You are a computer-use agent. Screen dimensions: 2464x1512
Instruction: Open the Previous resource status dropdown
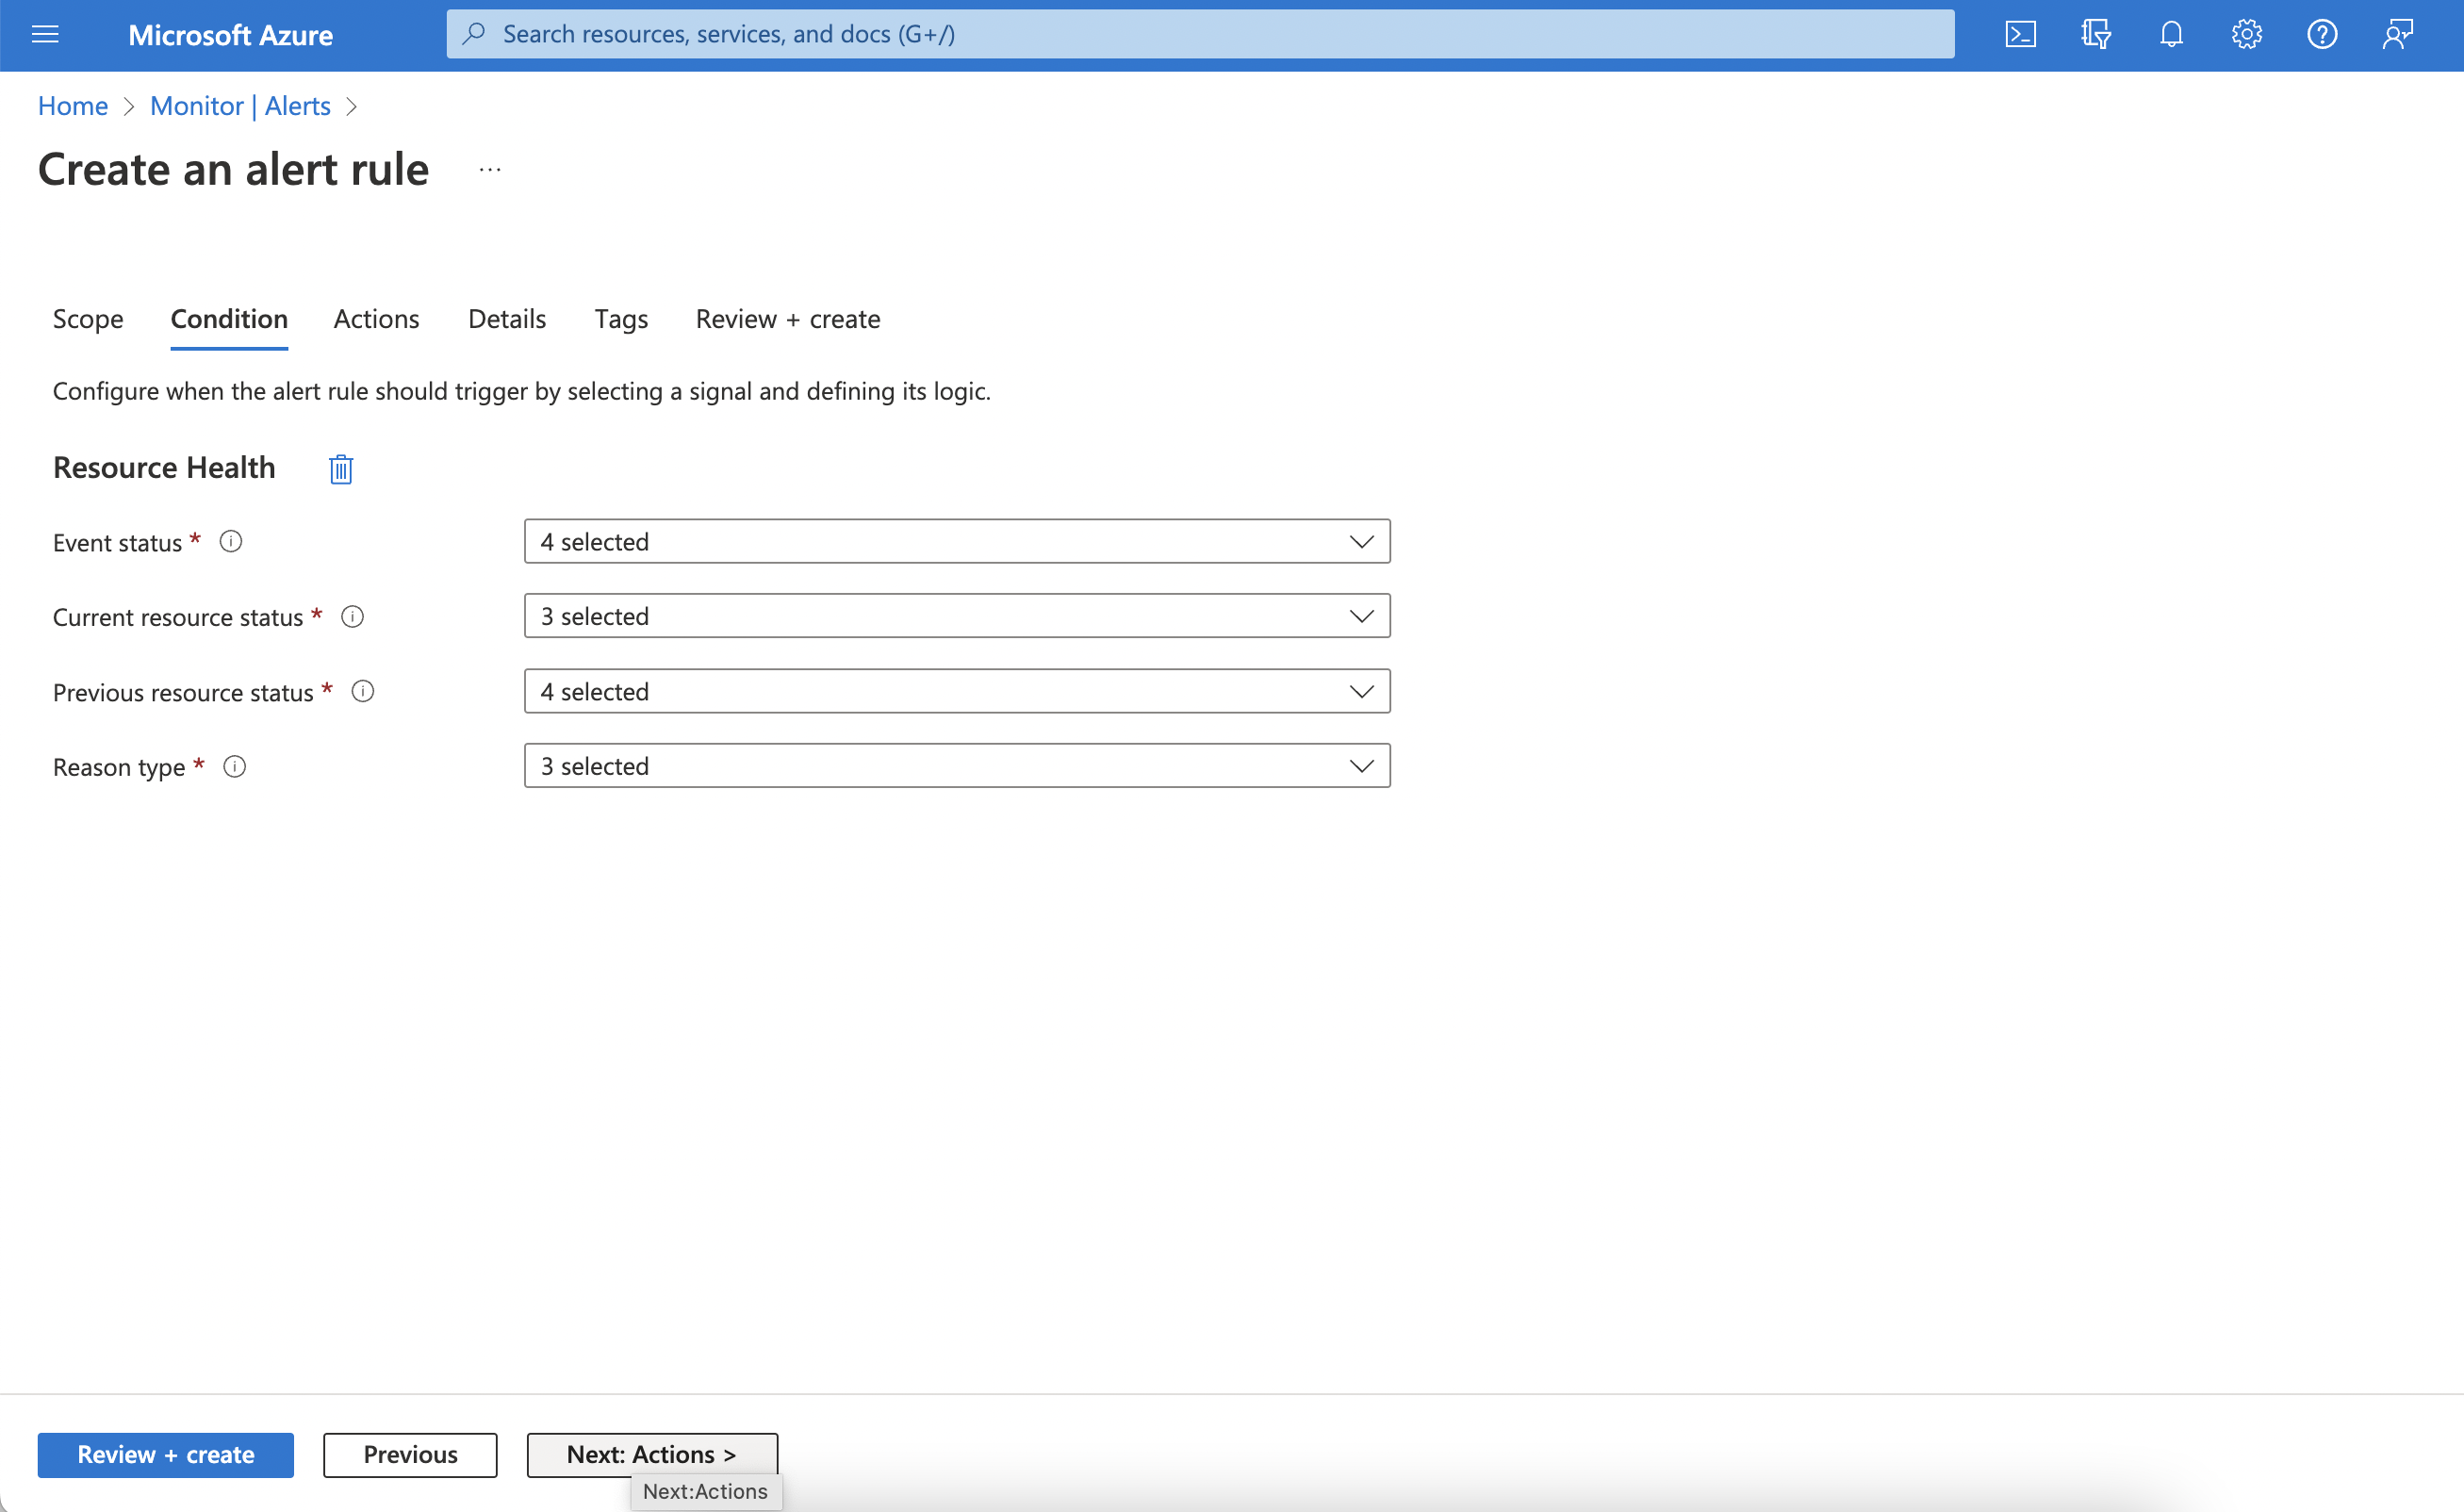[956, 692]
